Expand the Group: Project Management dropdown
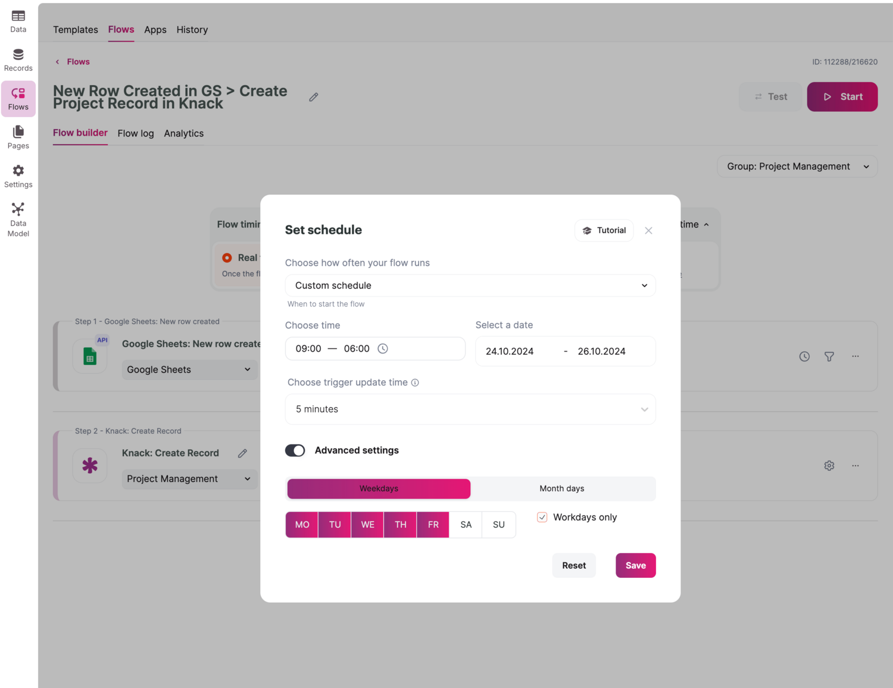 pos(797,167)
